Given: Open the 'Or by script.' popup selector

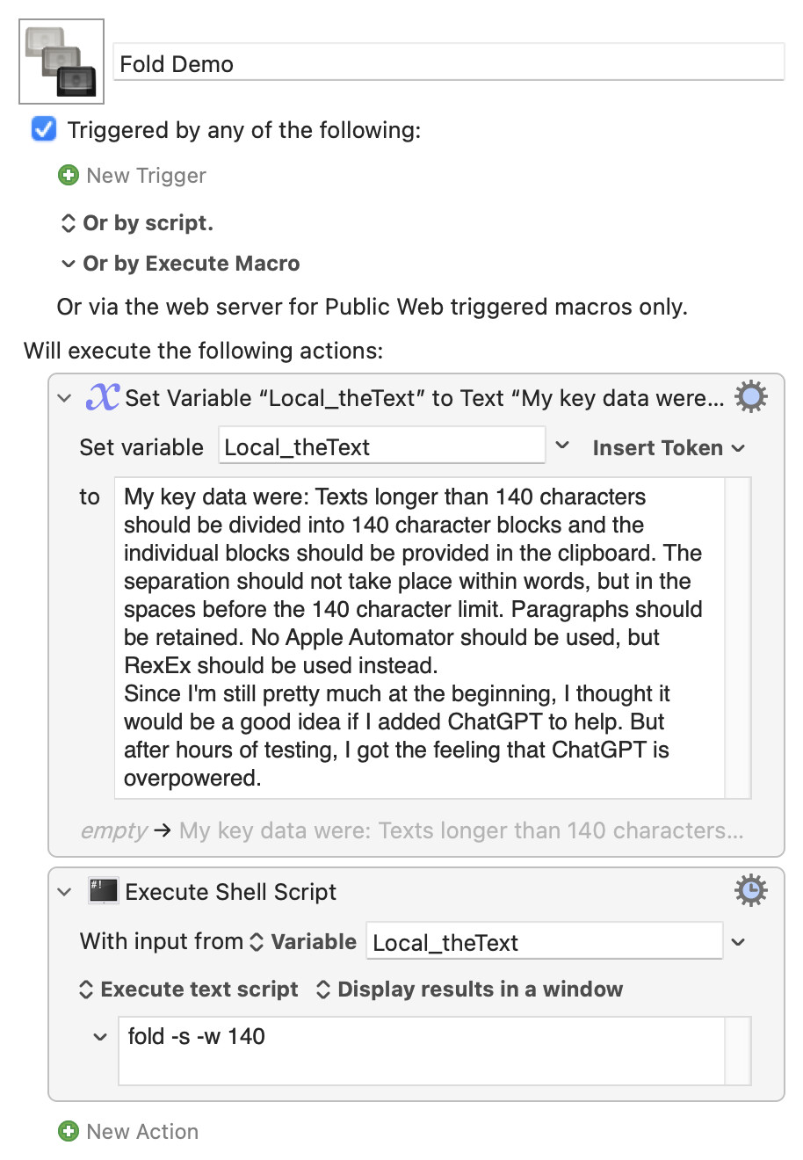Looking at the screenshot, I should (x=136, y=223).
